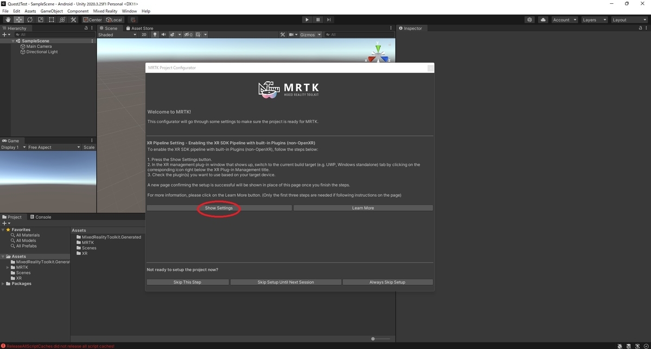The width and height of the screenshot is (651, 349).
Task: Open Collab services icon near Account
Action: click(529, 20)
